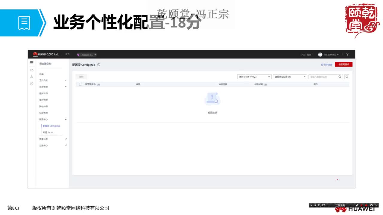The width and height of the screenshot is (383, 215).
Task: Open 监控中心 in the sidebar
Action: (43, 145)
